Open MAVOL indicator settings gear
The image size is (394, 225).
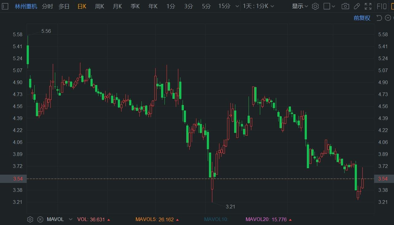pos(30,219)
